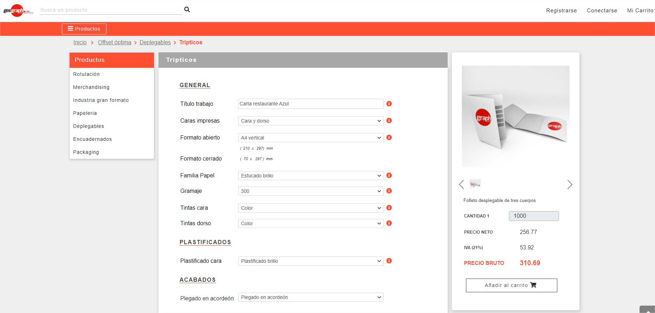The width and height of the screenshot is (655, 313).
Task: Click the info icon next to Caras impresas
Action: pyautogui.click(x=389, y=120)
